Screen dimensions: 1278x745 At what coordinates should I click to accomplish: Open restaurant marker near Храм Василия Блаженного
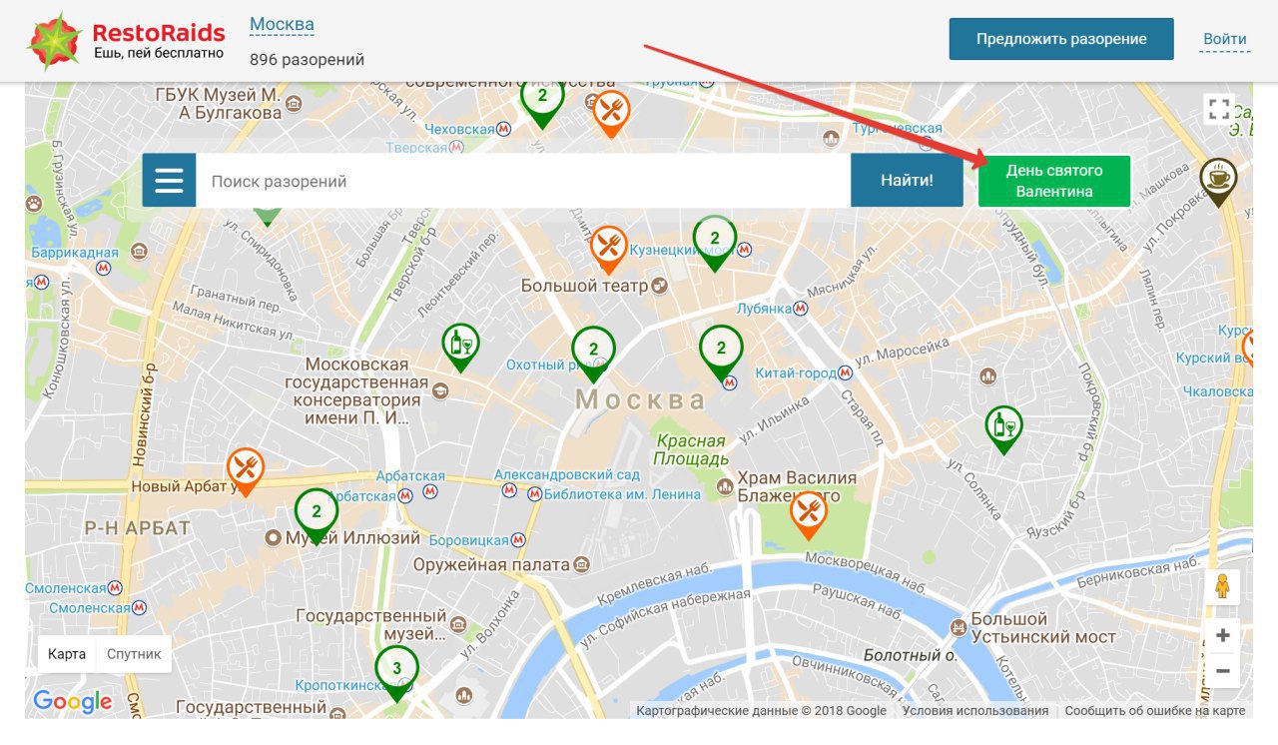click(x=809, y=515)
